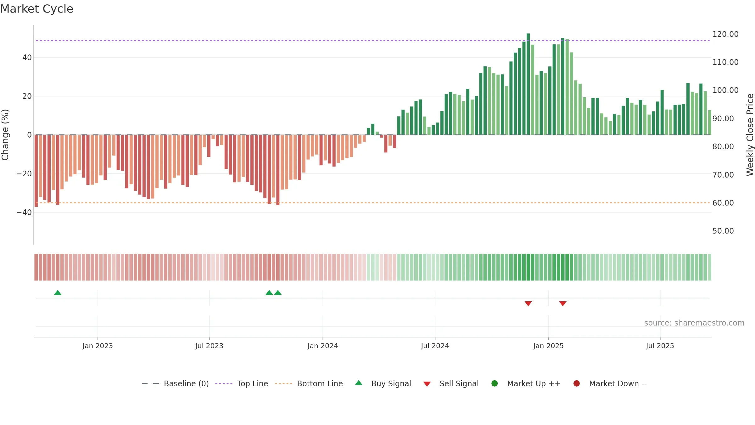Click the 80.00 price axis value
This screenshot has height=425, width=755.
point(723,147)
